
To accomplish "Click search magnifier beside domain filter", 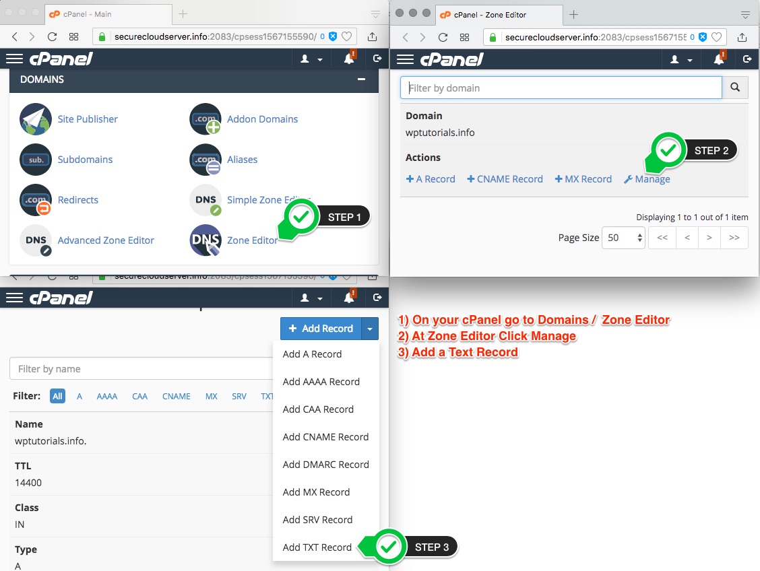I will click(735, 88).
